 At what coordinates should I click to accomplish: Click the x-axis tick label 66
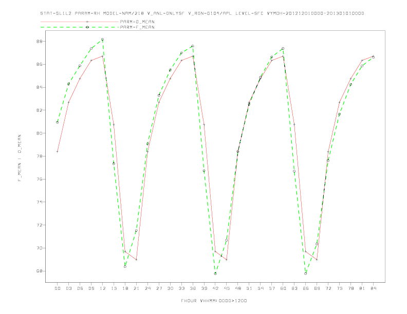306,288
